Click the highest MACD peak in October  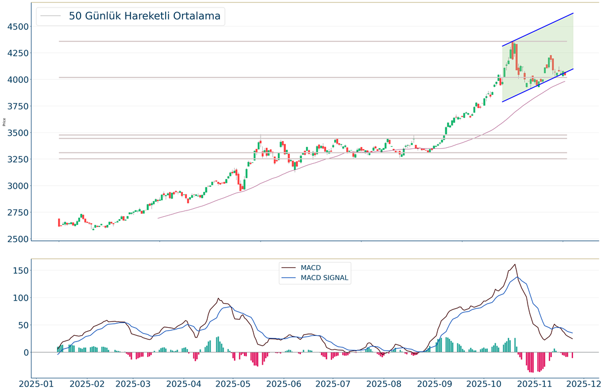(x=514, y=264)
